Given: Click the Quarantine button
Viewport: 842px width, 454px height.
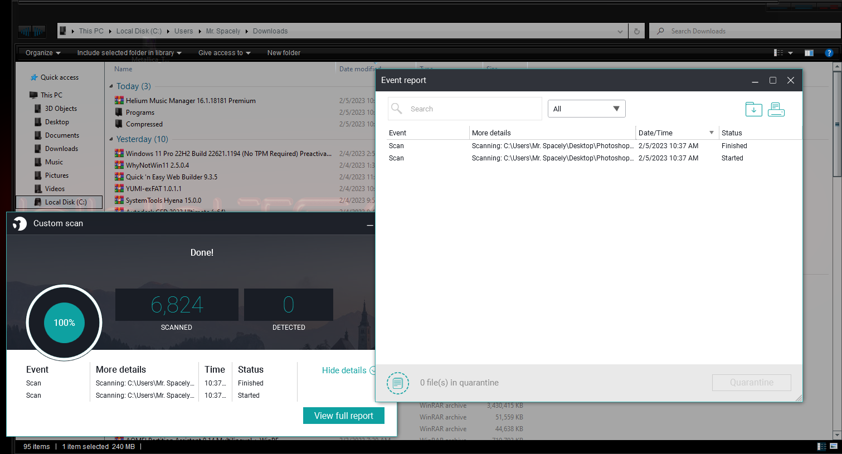Looking at the screenshot, I should tap(751, 383).
